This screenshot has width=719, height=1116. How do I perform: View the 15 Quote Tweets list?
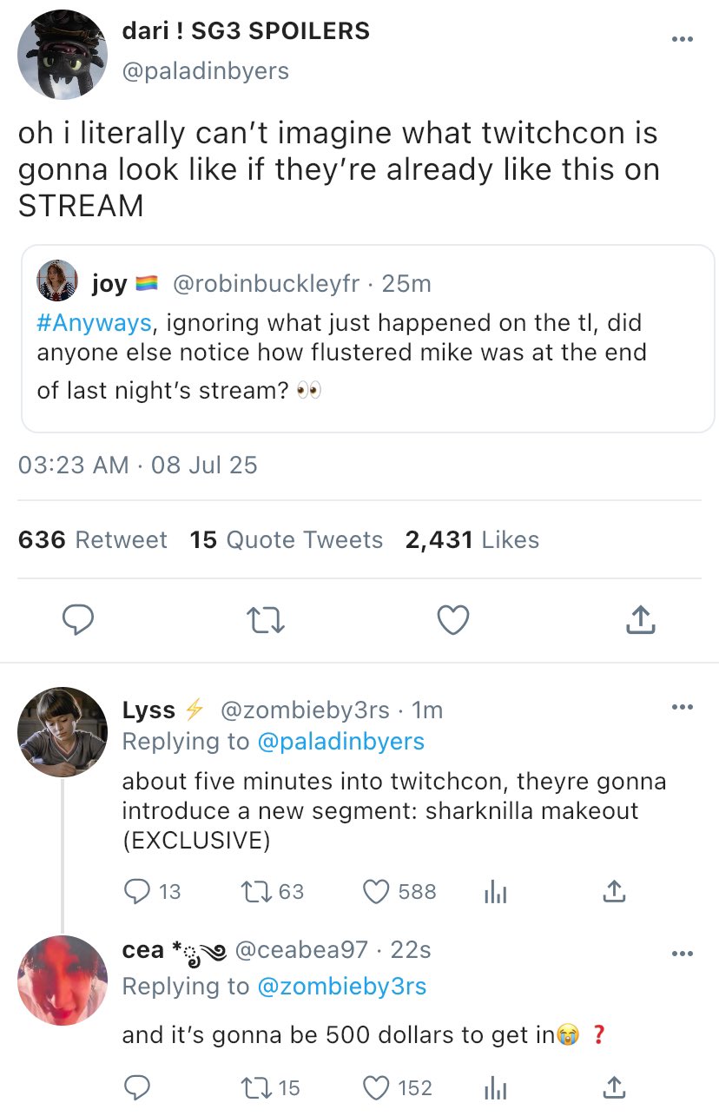pyautogui.click(x=286, y=539)
